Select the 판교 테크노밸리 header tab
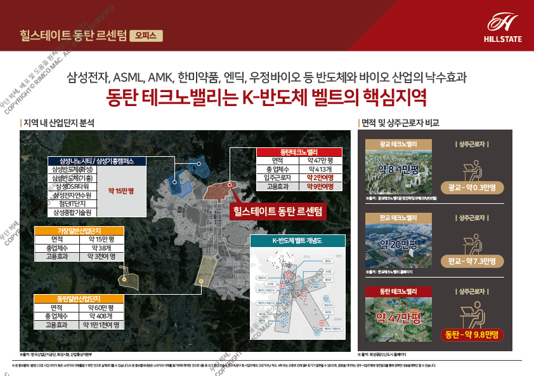The width and height of the screenshot is (534, 376). point(398,218)
